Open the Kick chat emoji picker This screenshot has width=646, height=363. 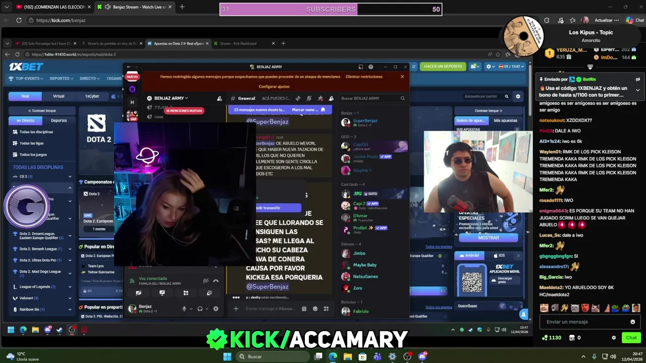[x=633, y=322]
